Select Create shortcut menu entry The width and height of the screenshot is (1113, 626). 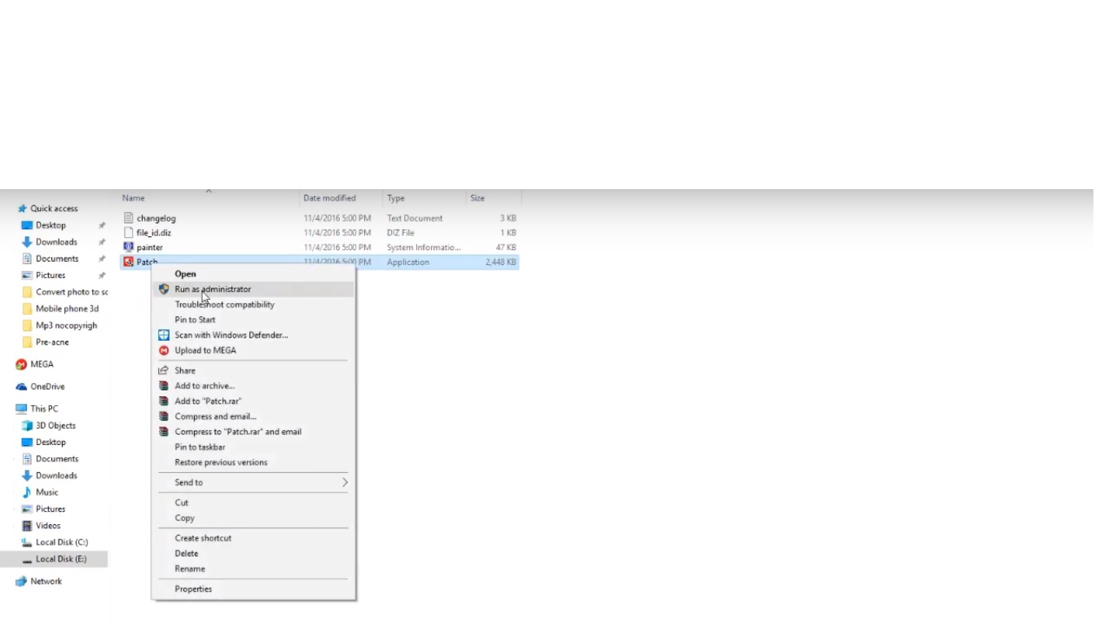[203, 538]
